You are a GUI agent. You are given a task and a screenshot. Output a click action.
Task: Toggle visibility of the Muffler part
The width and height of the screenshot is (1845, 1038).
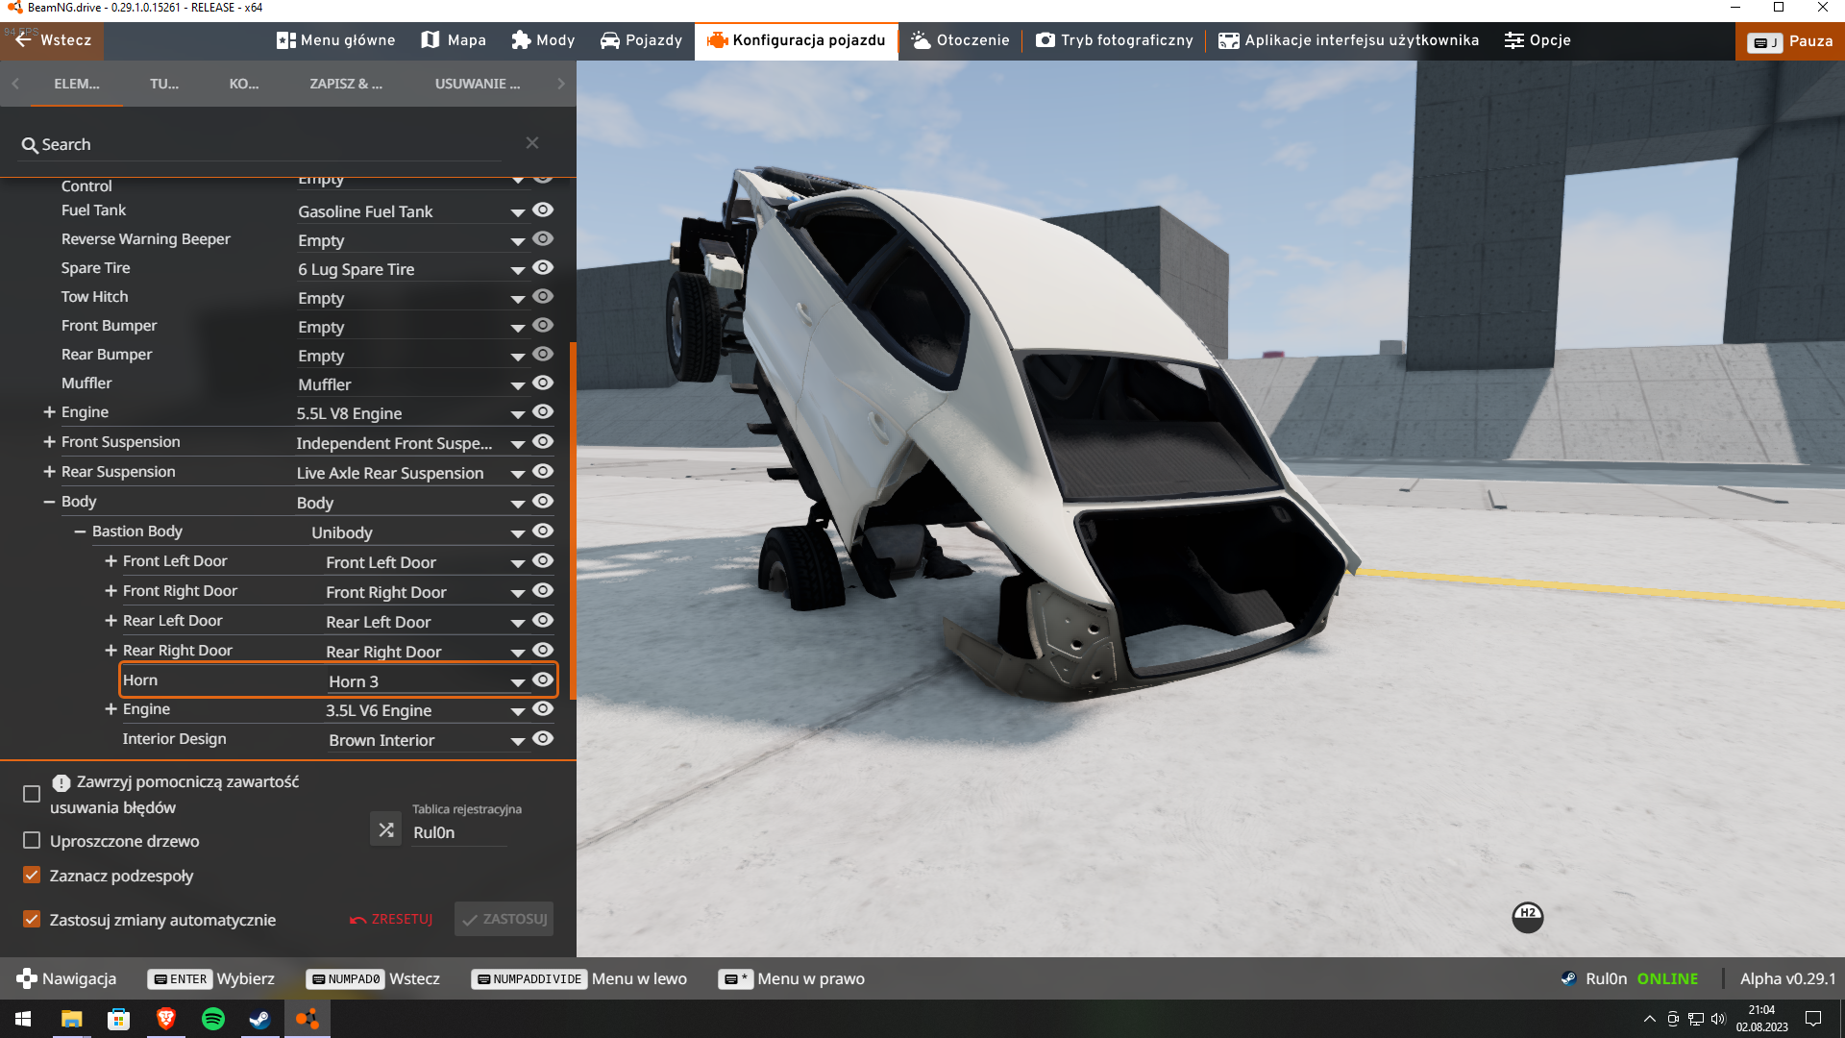(543, 383)
